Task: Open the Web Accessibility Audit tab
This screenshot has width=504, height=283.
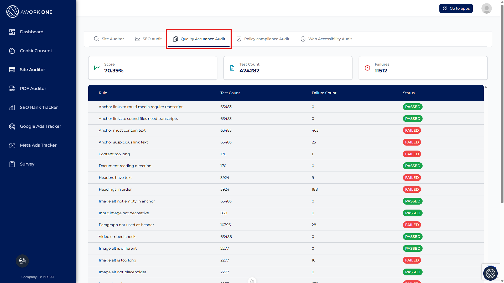Action: [326, 39]
